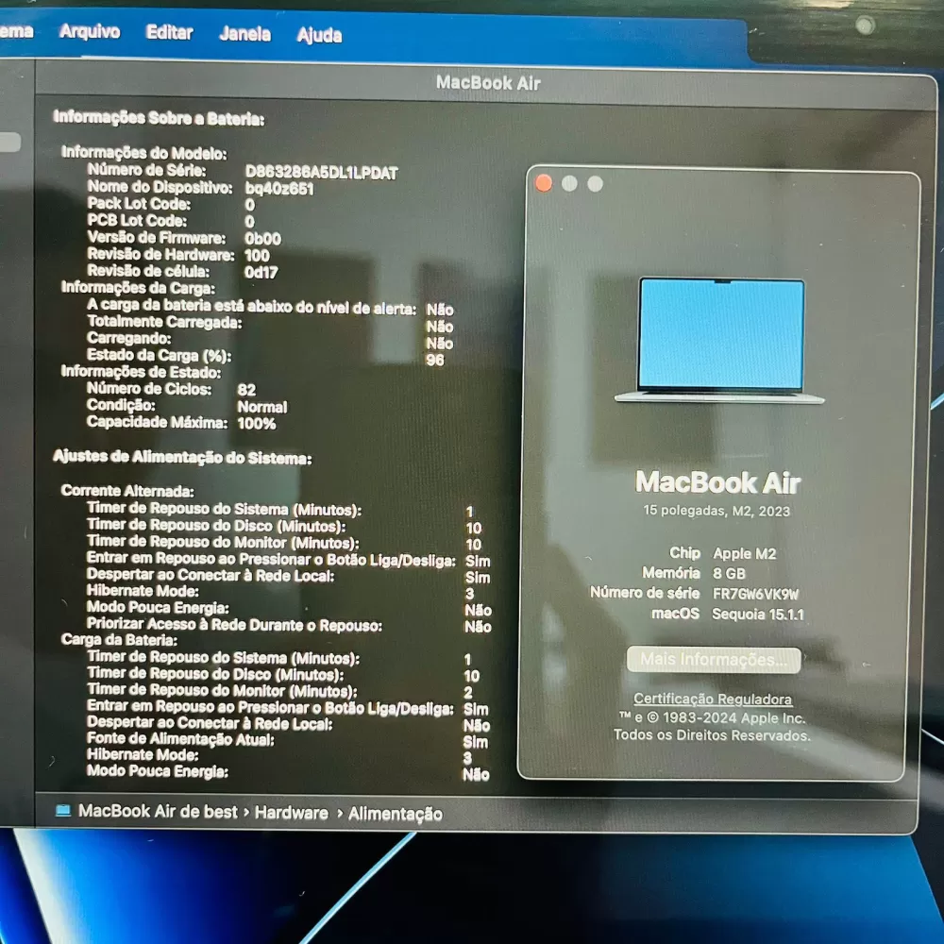
Task: Open the Arquivo menu
Action: pos(90,31)
